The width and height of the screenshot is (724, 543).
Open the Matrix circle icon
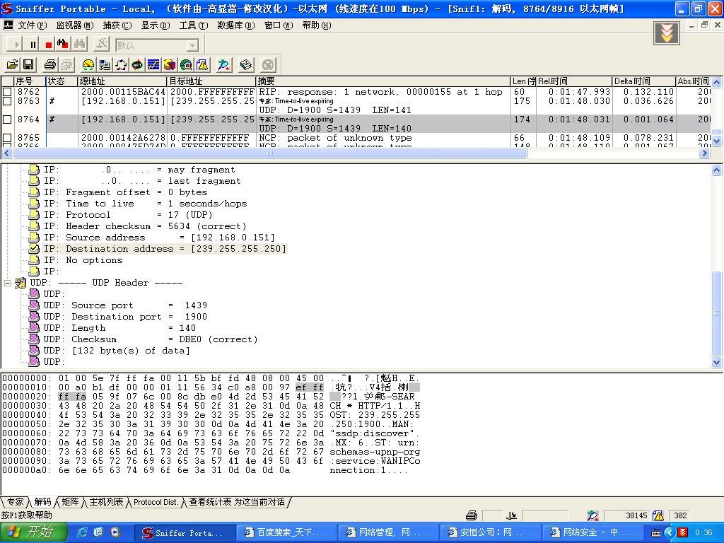121,65
